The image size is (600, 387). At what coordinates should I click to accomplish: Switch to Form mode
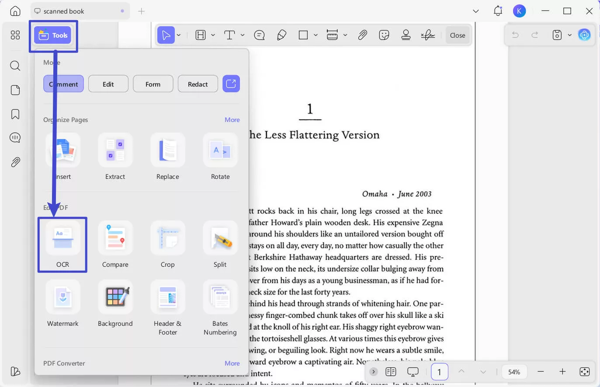pos(153,84)
